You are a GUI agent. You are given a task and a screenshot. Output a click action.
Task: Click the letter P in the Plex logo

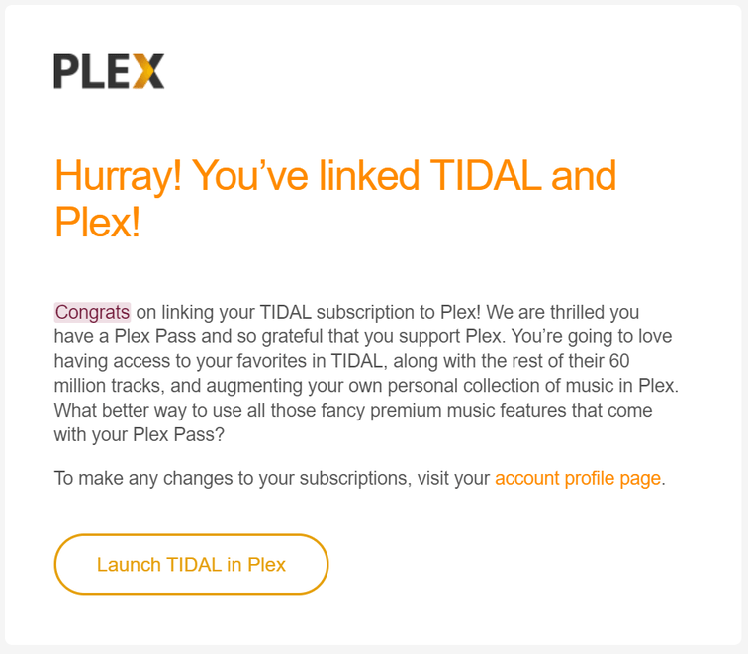[66, 71]
